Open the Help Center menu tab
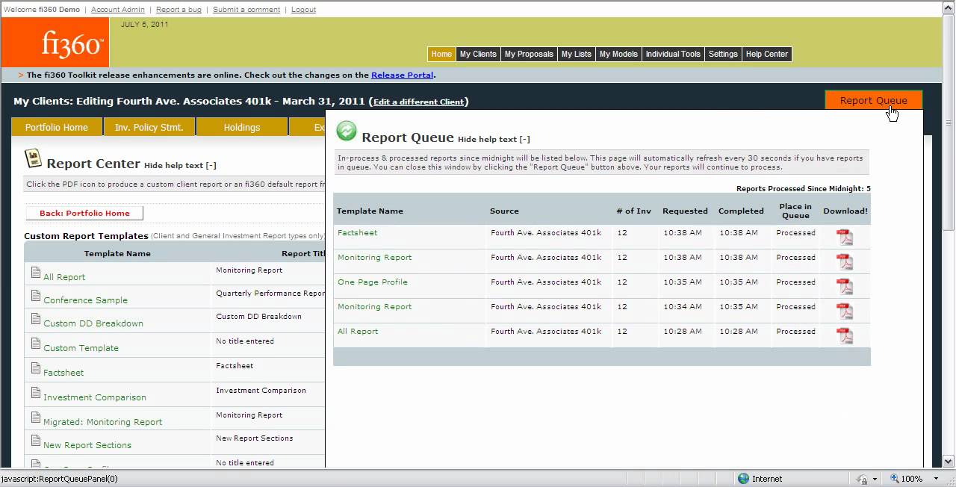The image size is (956, 487). point(766,54)
